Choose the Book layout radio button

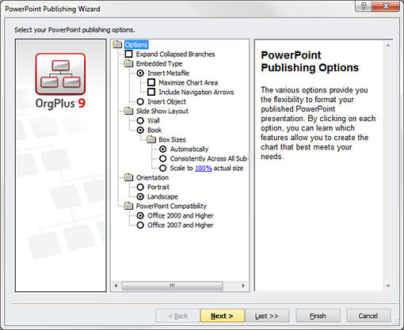(x=140, y=130)
